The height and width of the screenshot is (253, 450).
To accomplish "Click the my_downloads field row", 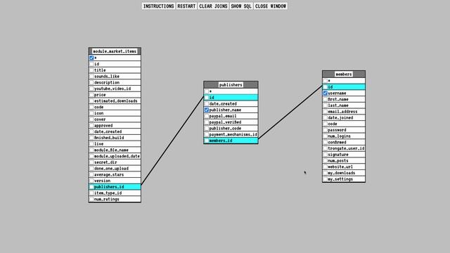I will (x=344, y=173).
